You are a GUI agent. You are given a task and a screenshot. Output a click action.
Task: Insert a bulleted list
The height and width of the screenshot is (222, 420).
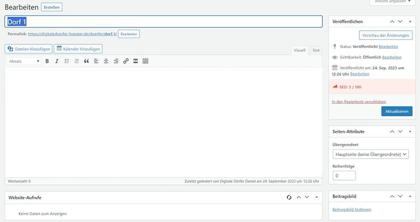(x=67, y=61)
